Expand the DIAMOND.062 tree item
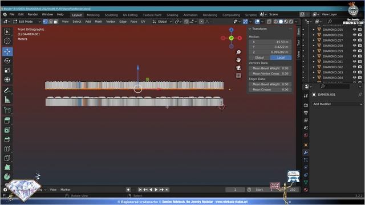 click(x=314, y=67)
